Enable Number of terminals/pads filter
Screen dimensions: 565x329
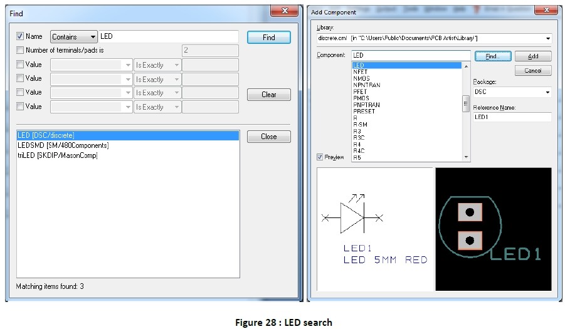tap(20, 50)
